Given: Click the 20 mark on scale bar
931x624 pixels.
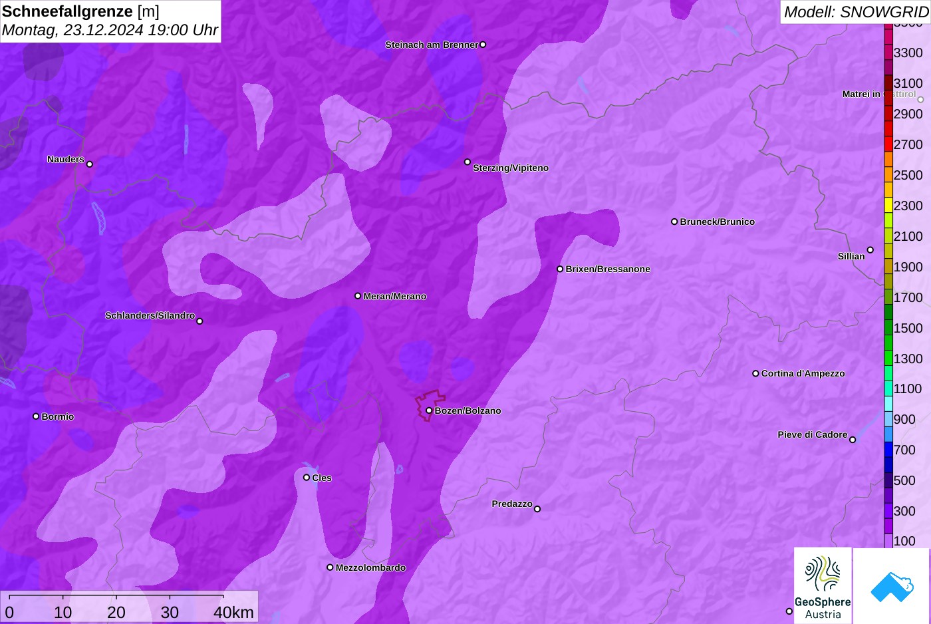Looking at the screenshot, I should point(116,612).
